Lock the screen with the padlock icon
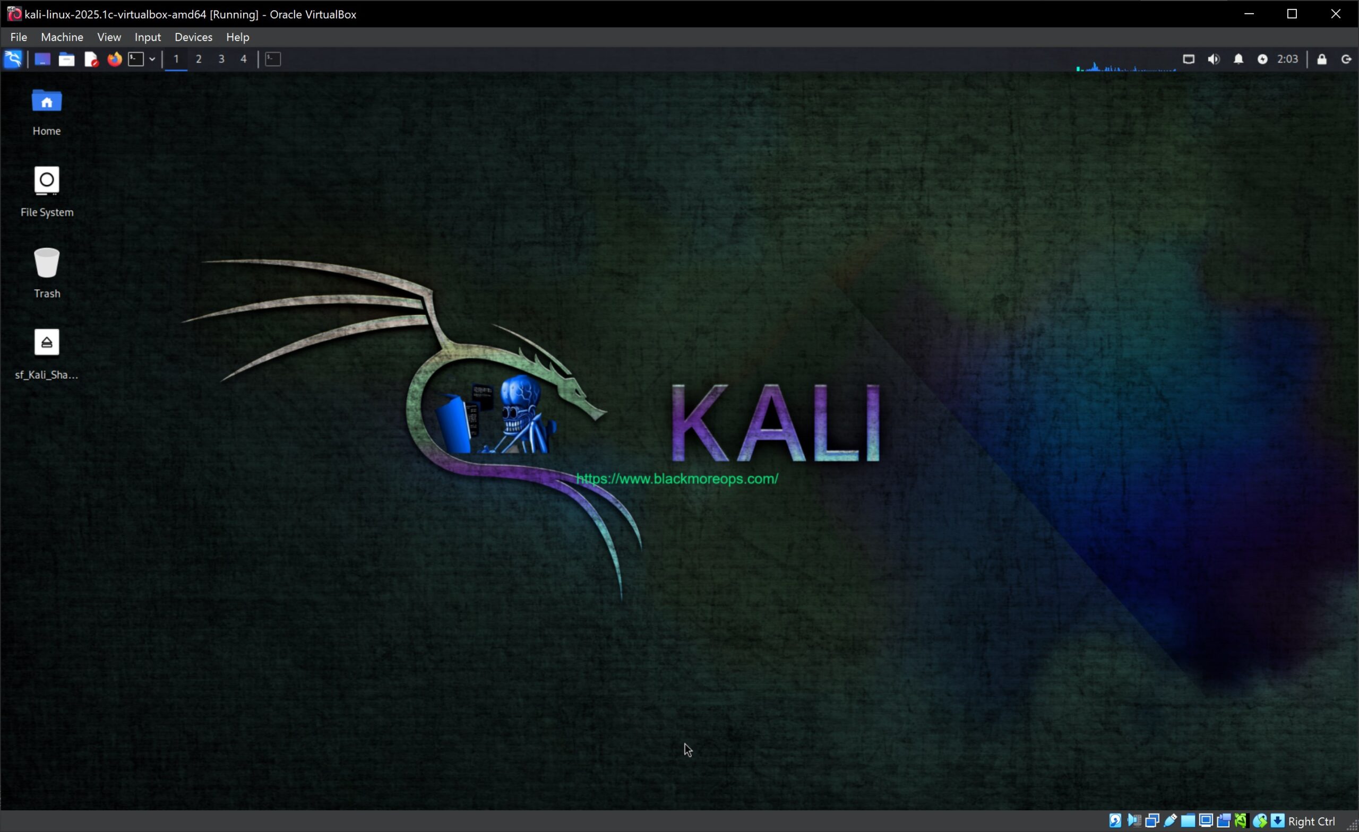The height and width of the screenshot is (832, 1359). [x=1322, y=59]
